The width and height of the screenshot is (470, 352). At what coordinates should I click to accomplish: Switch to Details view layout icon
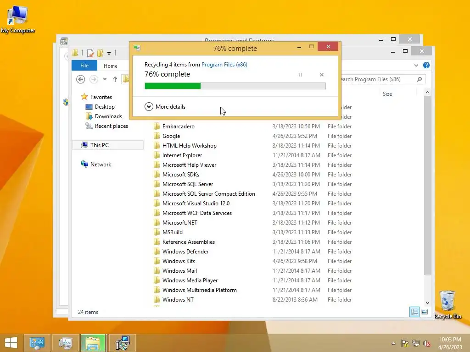pos(414,312)
